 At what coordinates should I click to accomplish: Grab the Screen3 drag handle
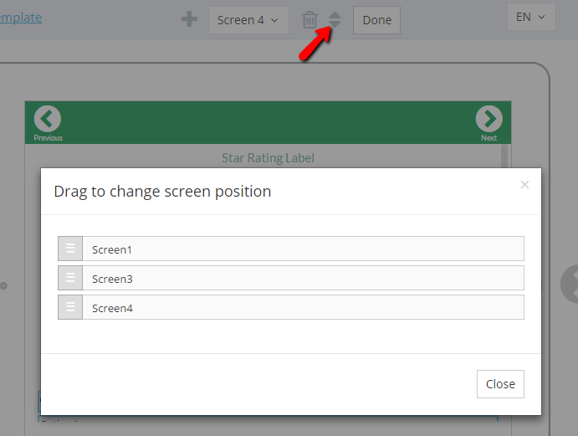pyautogui.click(x=70, y=278)
